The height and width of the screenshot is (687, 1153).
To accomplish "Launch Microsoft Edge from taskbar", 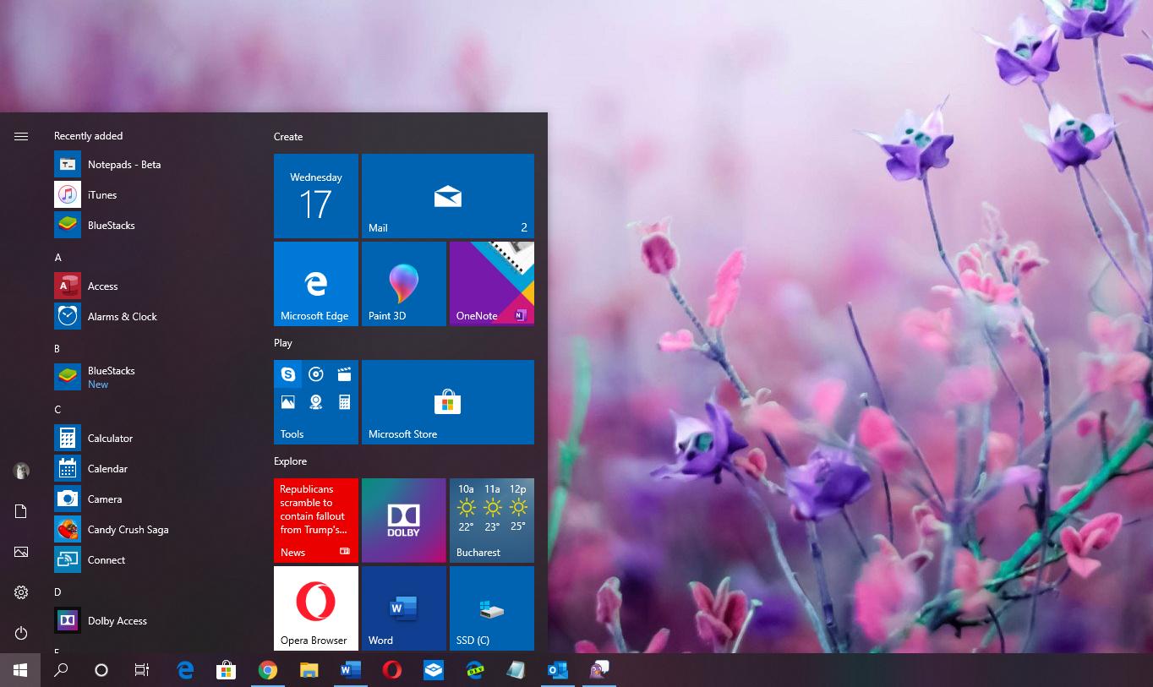I will point(185,670).
